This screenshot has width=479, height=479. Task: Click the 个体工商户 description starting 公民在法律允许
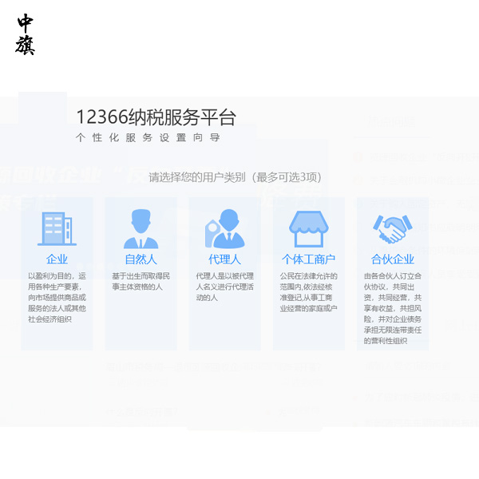(x=308, y=292)
